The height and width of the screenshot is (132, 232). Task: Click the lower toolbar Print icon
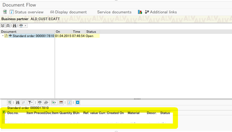tap(40, 102)
